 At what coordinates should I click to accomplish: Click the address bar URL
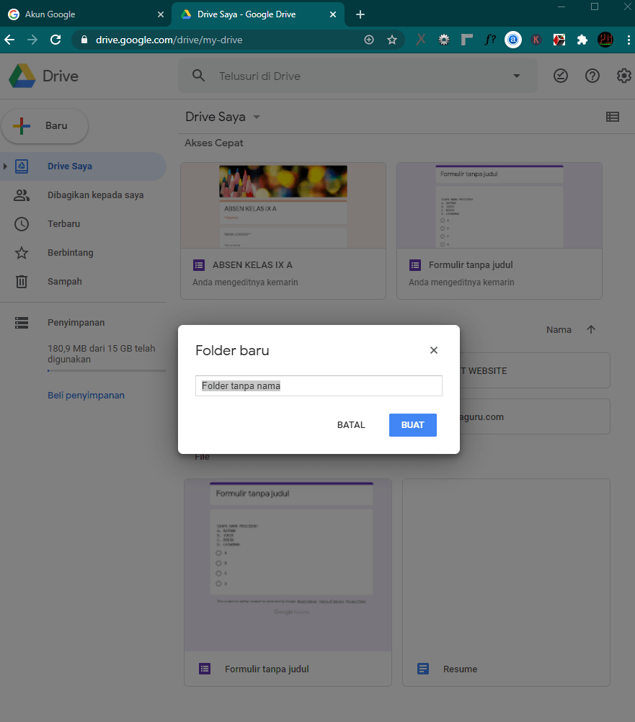pos(169,40)
